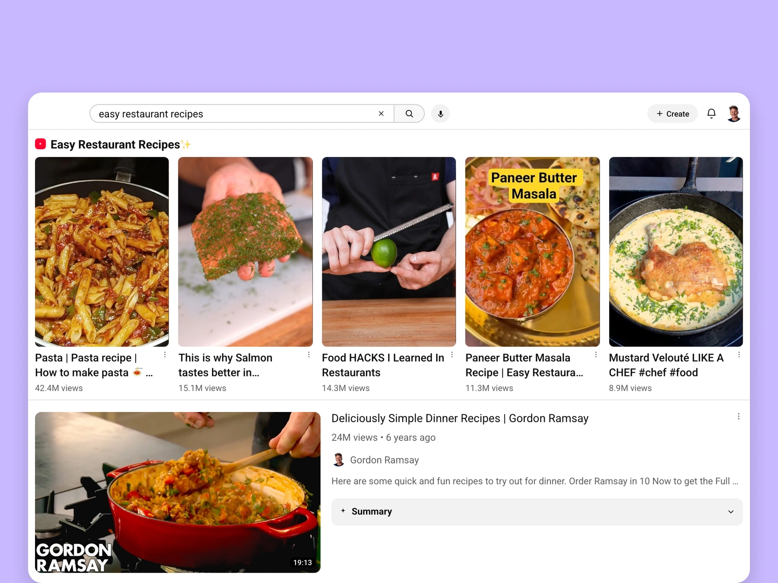Click the '14.3M views' text
The height and width of the screenshot is (583, 778).
pyautogui.click(x=346, y=388)
